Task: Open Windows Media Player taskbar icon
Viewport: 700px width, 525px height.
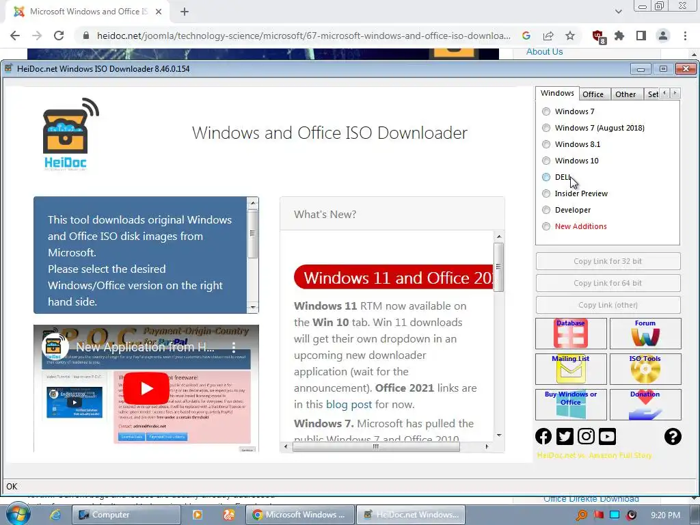Action: click(x=197, y=515)
